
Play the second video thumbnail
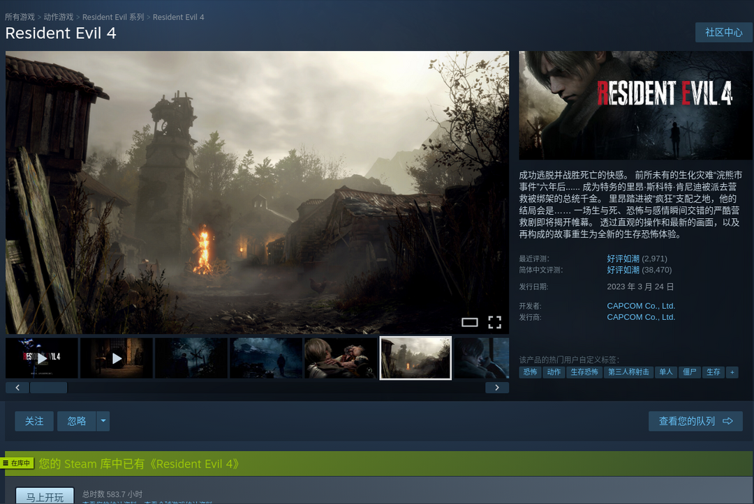117,358
